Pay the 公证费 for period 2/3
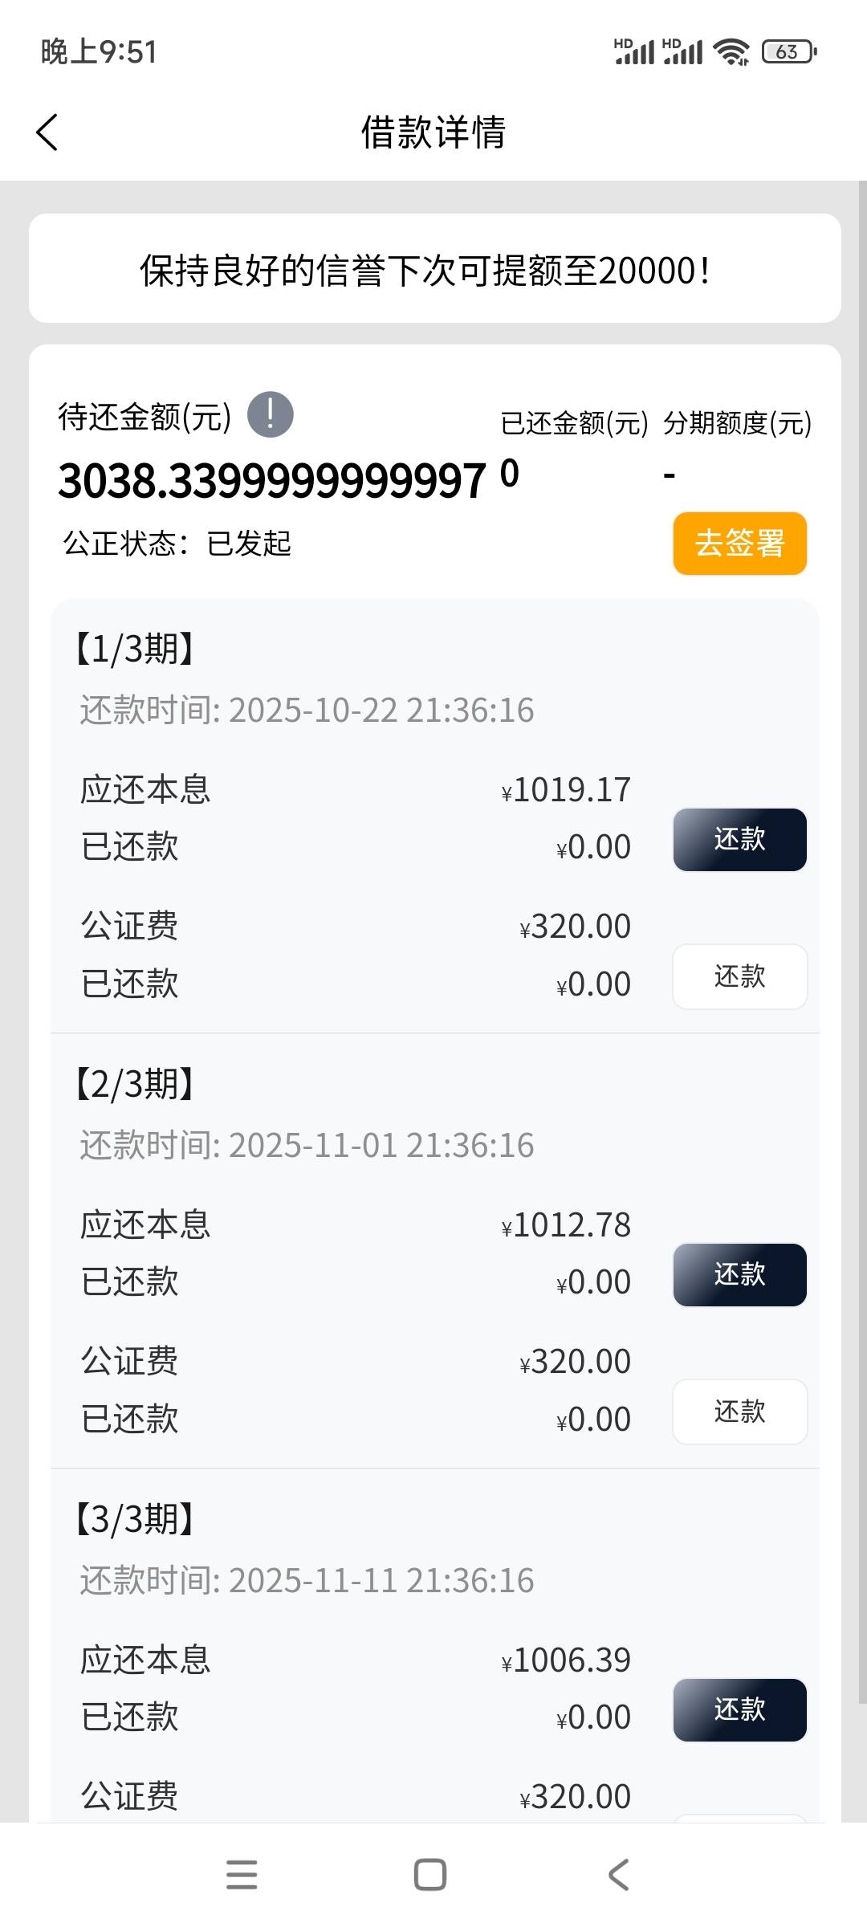The height and width of the screenshot is (1927, 867). pos(739,1412)
